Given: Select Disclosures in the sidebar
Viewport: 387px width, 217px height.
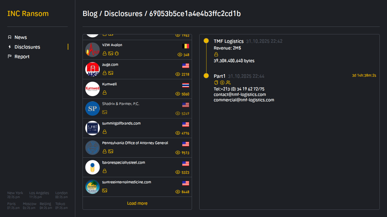Looking at the screenshot, I should [x=27, y=47].
